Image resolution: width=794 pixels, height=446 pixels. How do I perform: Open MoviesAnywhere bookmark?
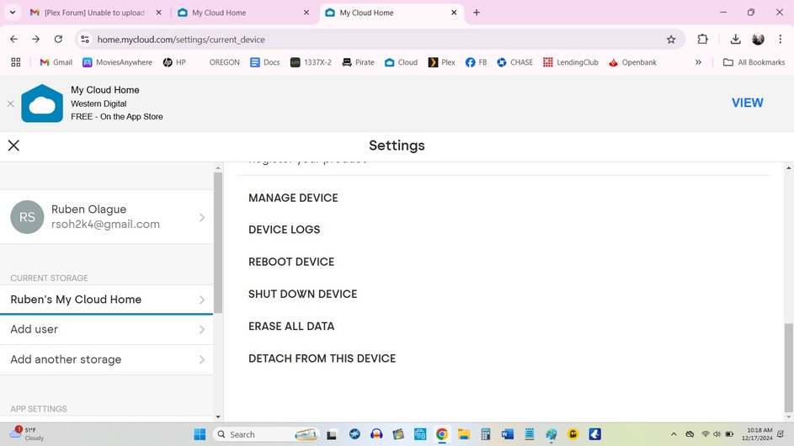[117, 62]
